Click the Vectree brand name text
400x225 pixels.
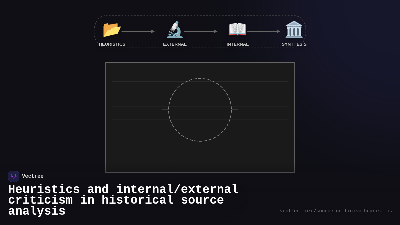point(33,176)
